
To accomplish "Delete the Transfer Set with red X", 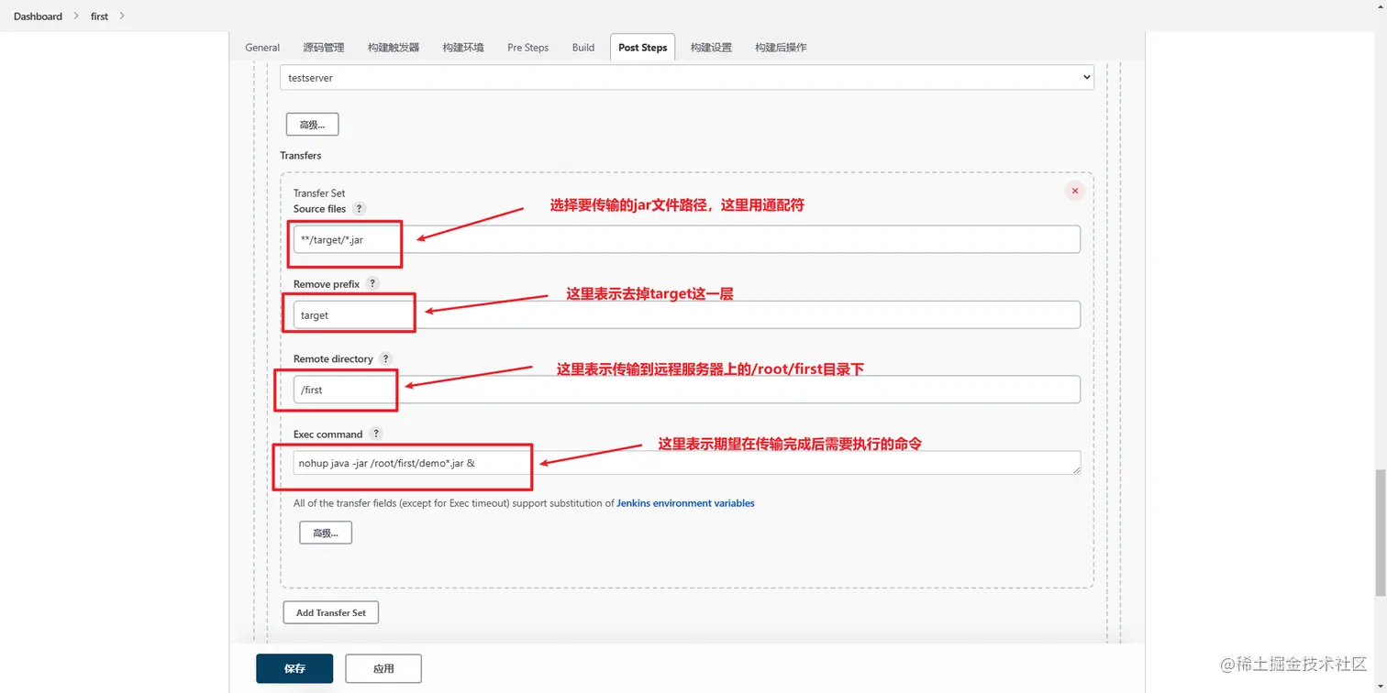I will click(x=1074, y=191).
